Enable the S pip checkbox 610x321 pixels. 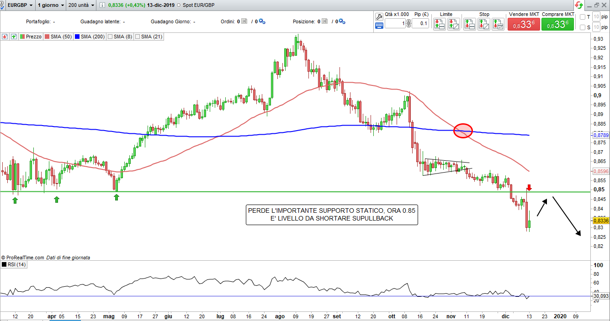click(582, 27)
